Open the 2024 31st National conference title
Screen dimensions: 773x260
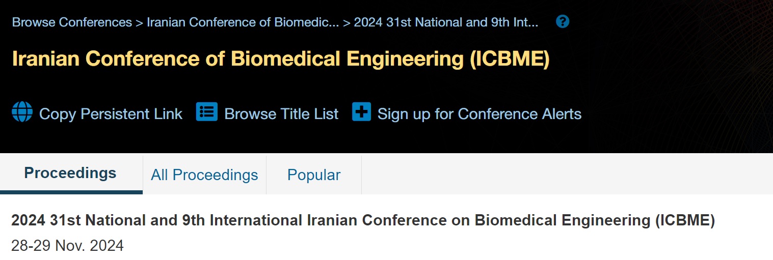363,221
